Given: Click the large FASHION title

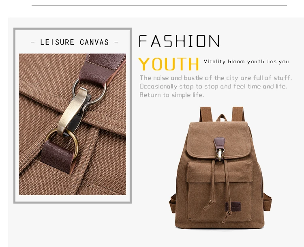Looking at the screenshot, I should click(x=179, y=41).
